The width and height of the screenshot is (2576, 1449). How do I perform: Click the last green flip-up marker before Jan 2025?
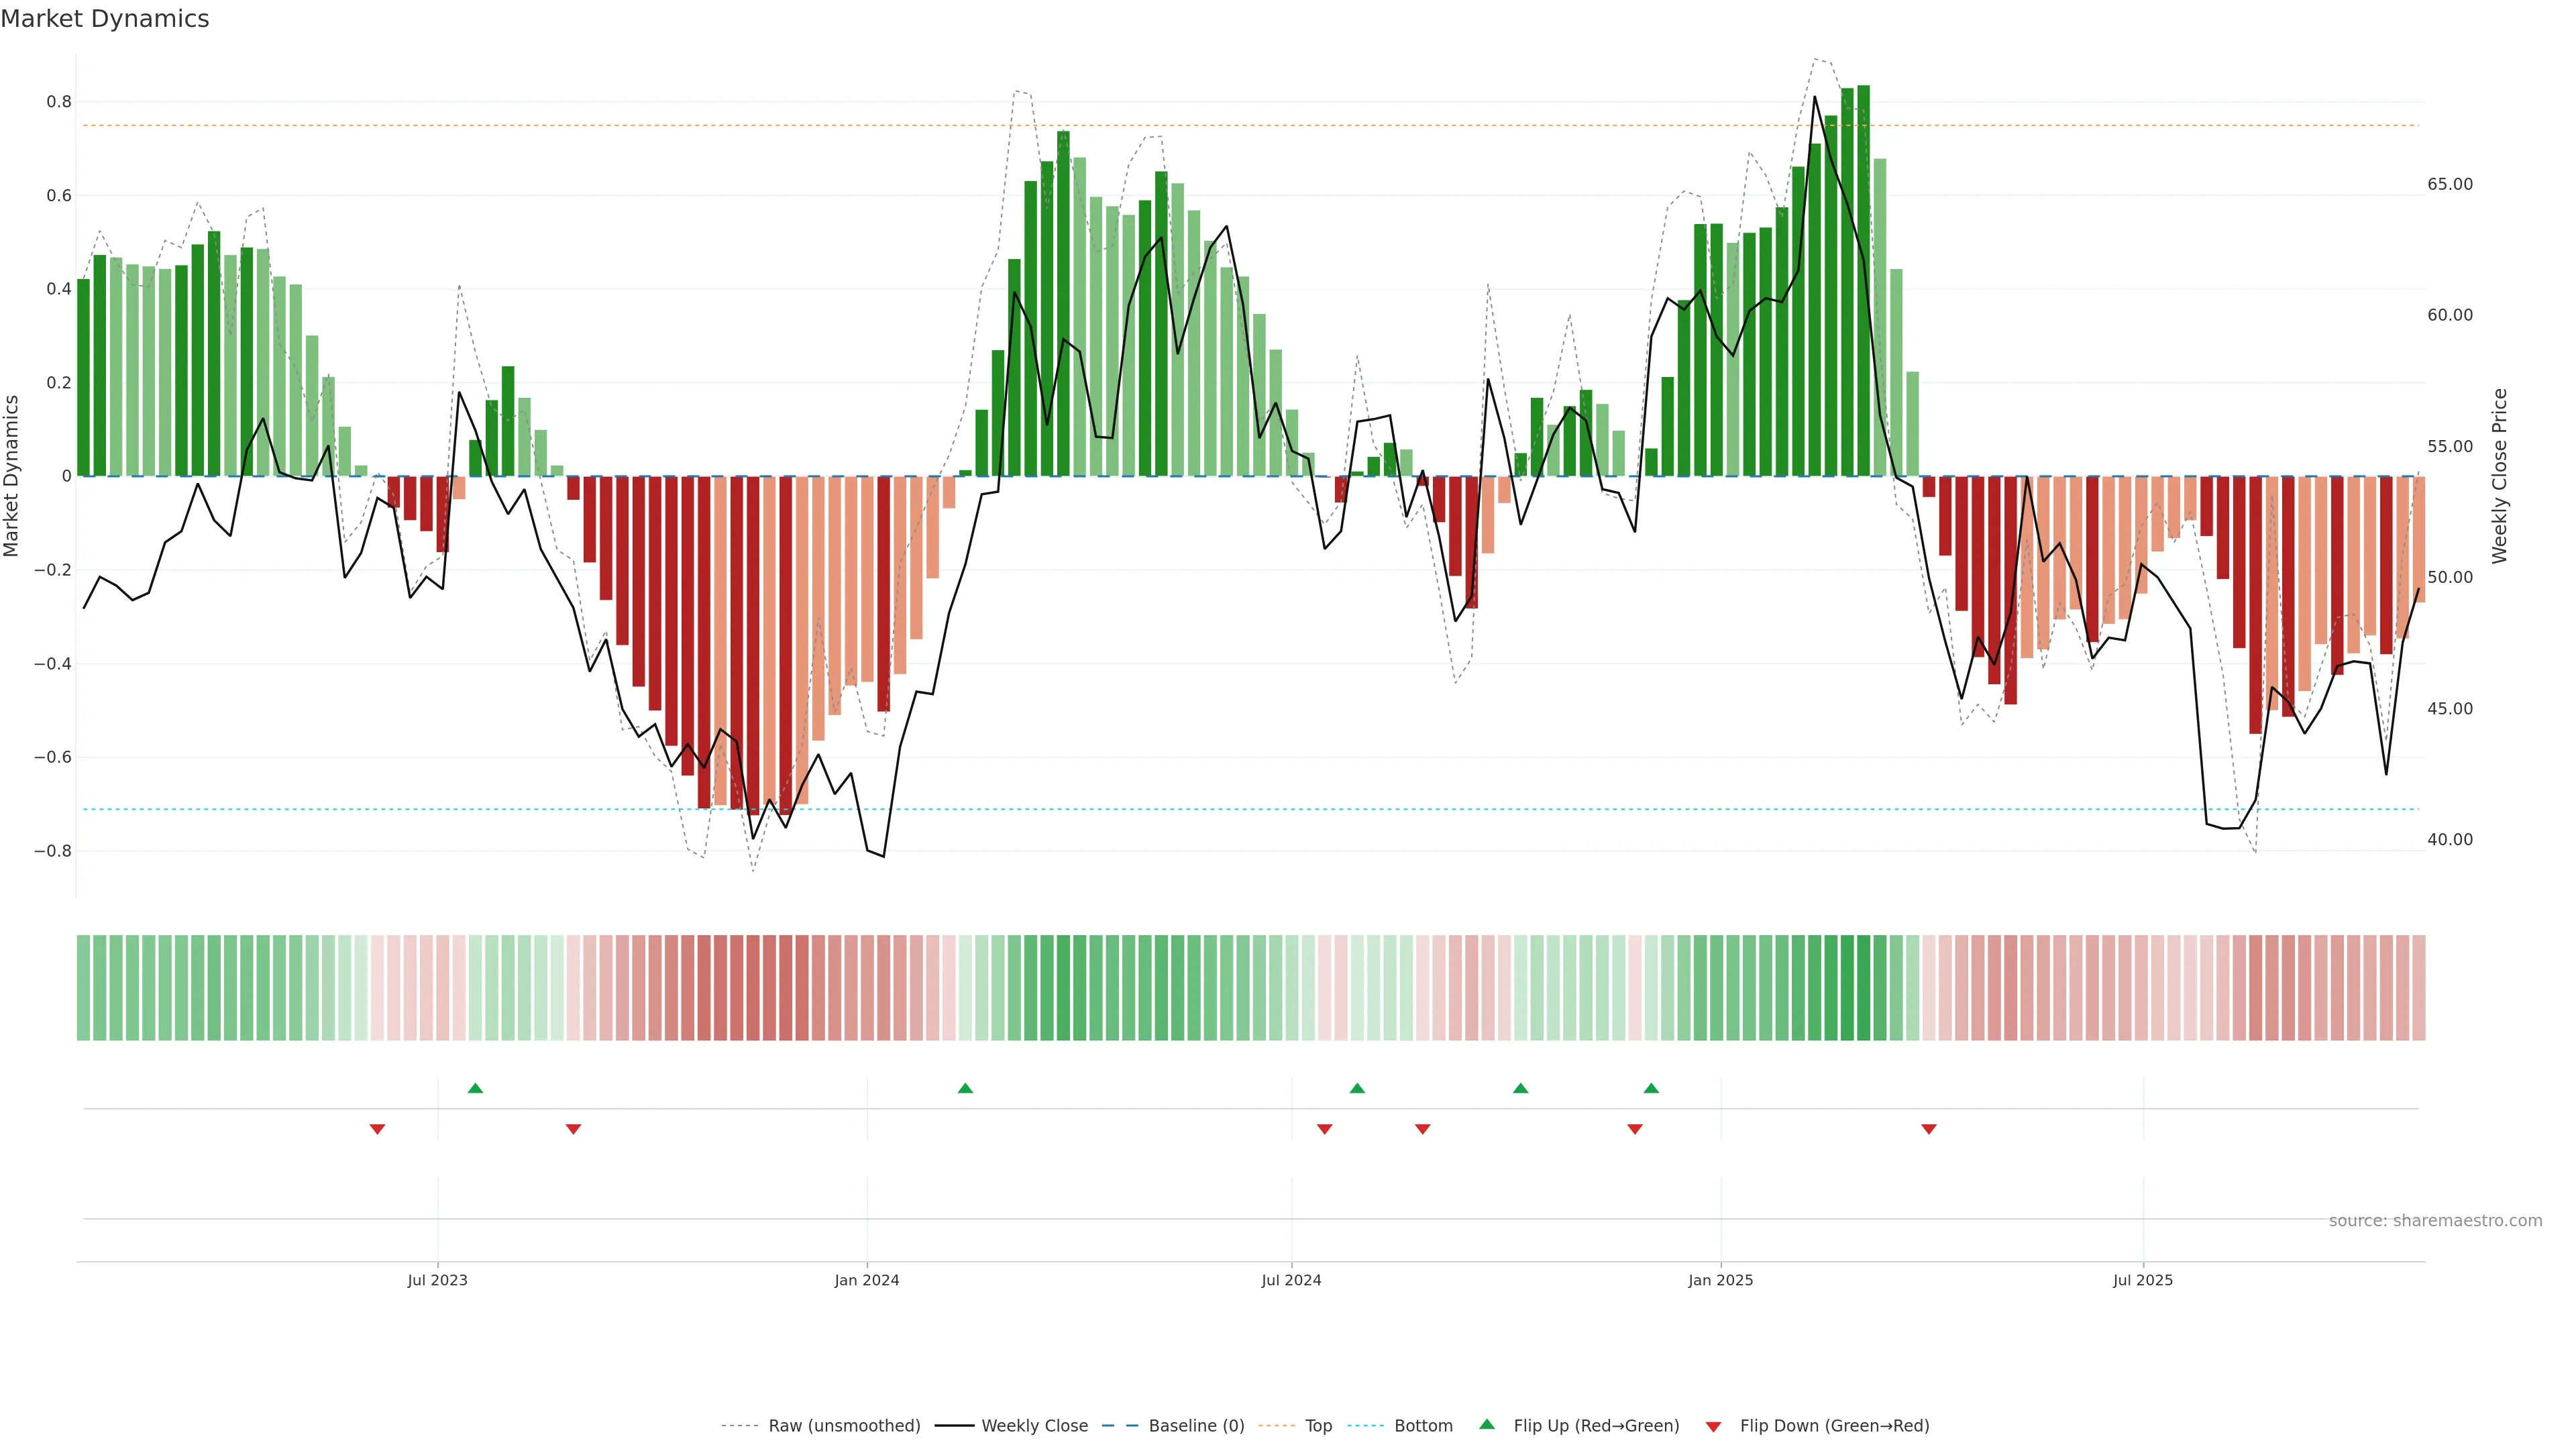tap(1651, 1088)
